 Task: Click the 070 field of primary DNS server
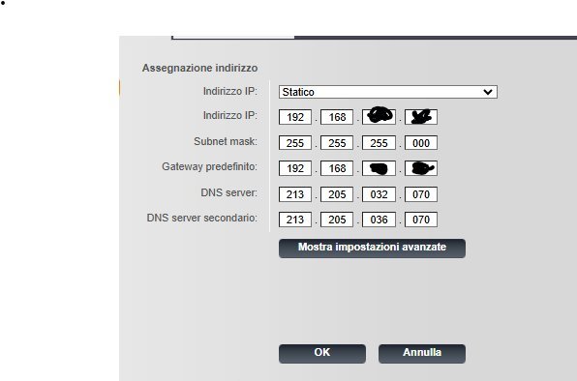pos(421,194)
